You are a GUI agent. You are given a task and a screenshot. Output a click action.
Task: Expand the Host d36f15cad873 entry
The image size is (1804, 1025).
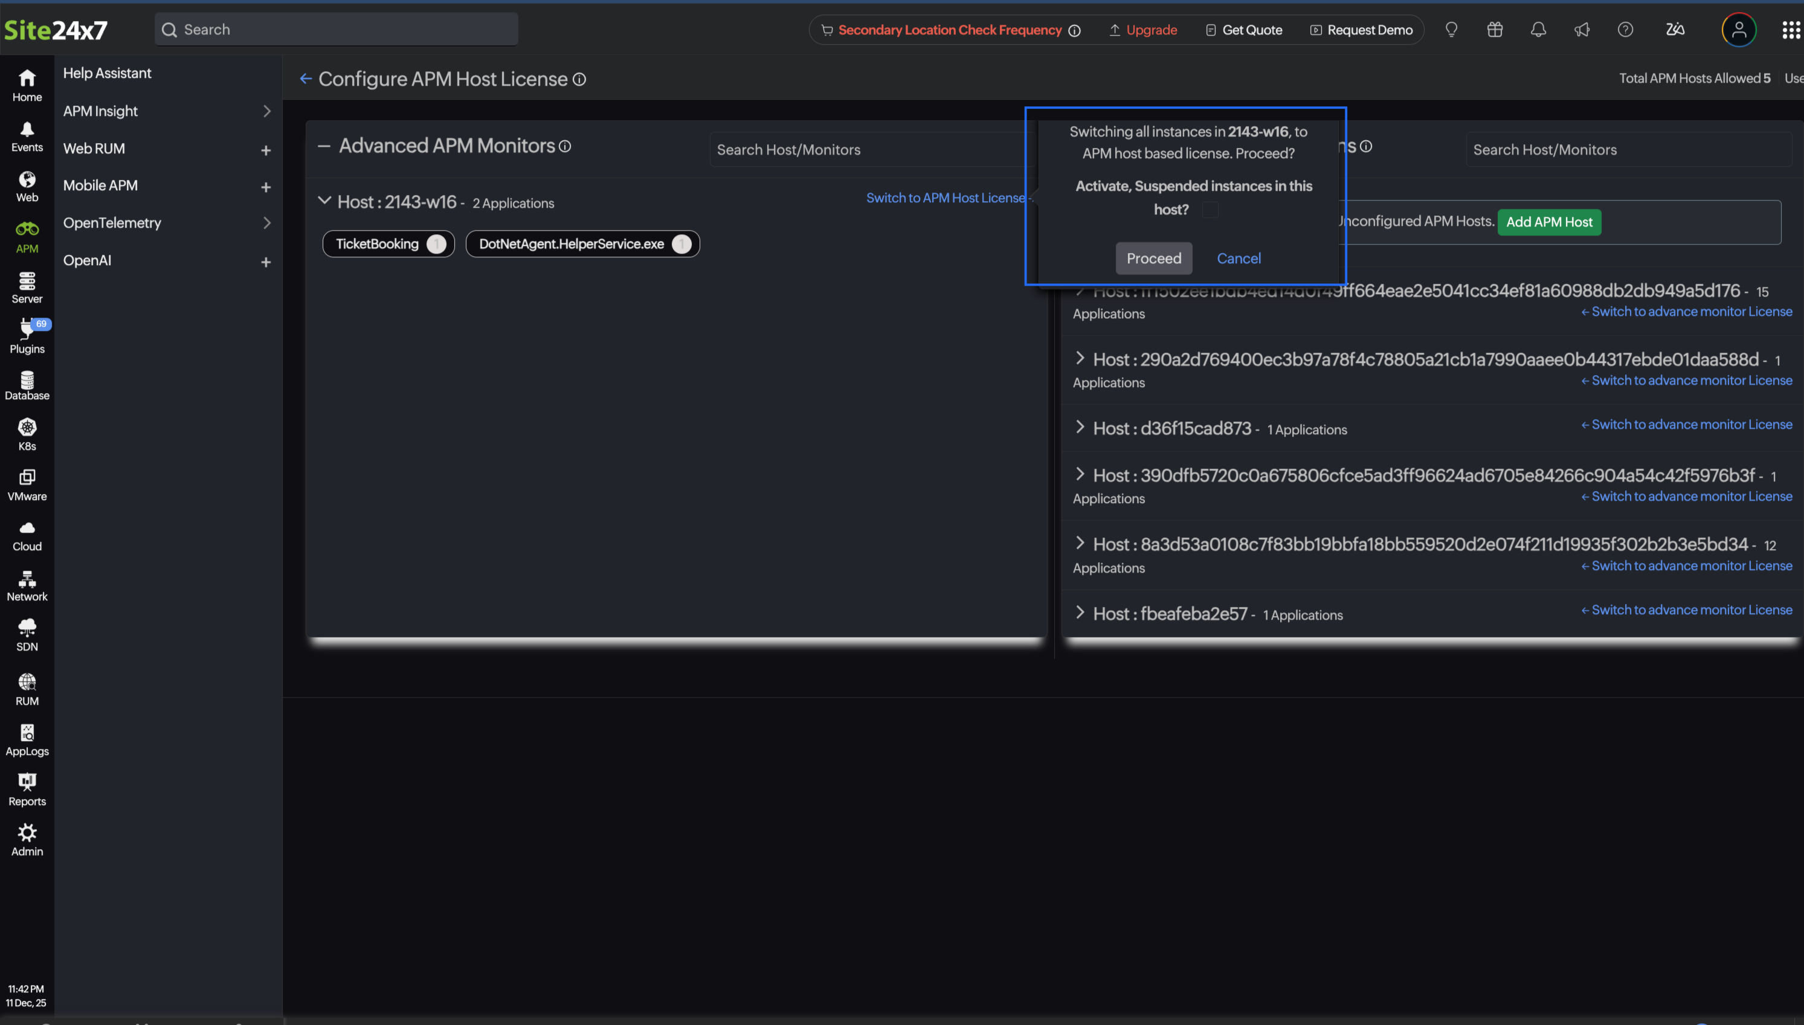(1081, 428)
